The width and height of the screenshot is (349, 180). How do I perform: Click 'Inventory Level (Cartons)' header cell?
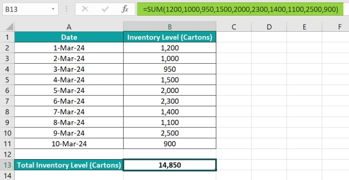[x=170, y=37]
